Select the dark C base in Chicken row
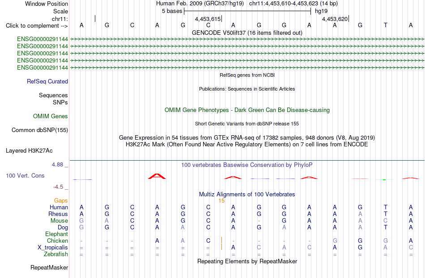 (208, 241)
